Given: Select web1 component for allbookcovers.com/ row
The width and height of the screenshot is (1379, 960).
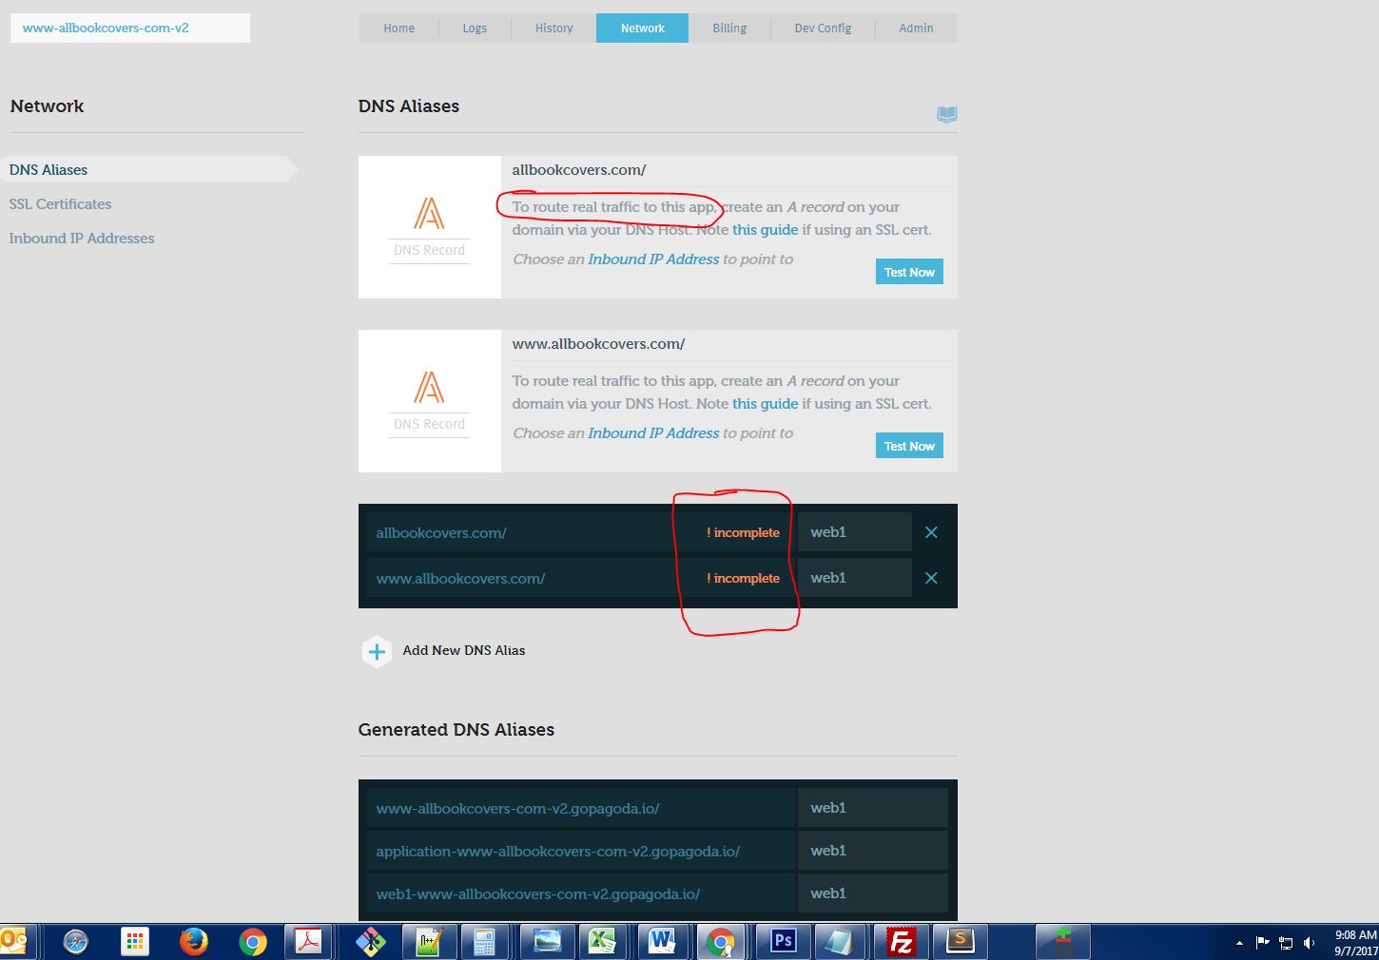Looking at the screenshot, I should [x=854, y=532].
